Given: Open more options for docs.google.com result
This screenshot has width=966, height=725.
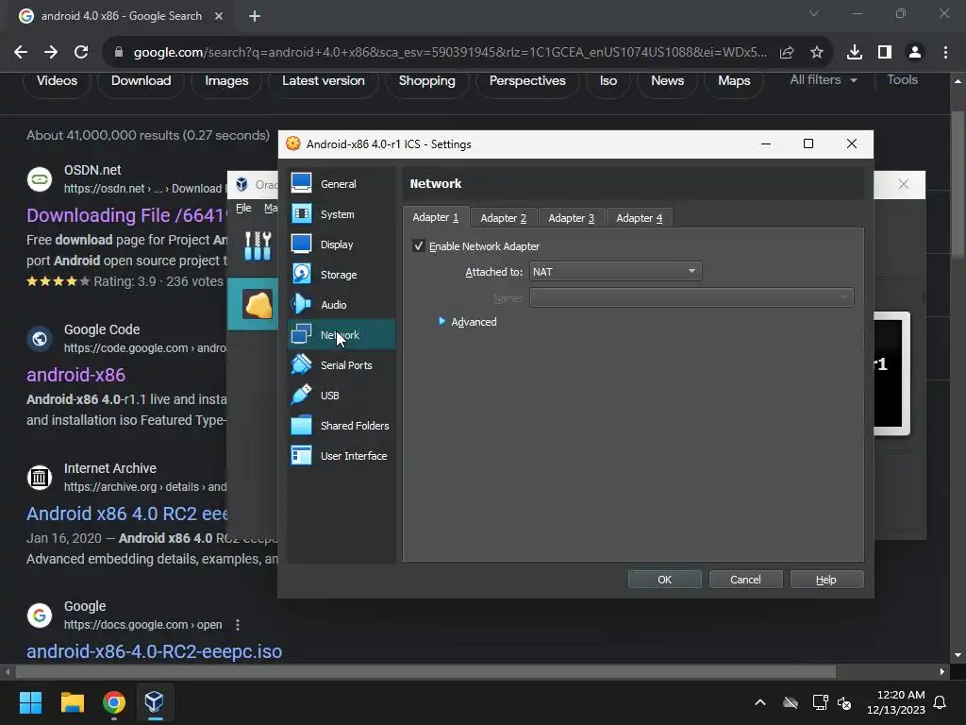Looking at the screenshot, I should [238, 625].
